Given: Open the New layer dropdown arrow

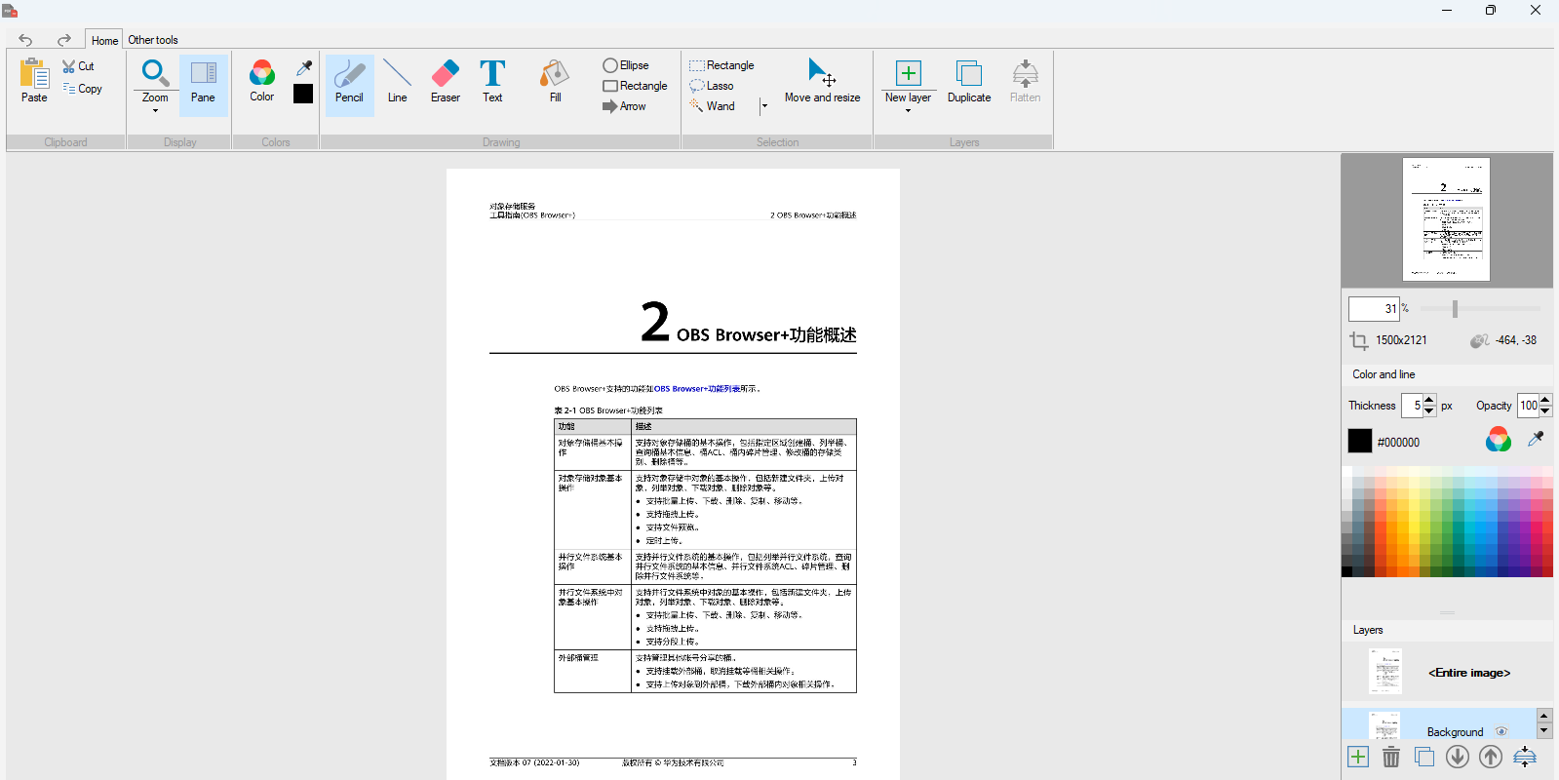Looking at the screenshot, I should click(x=908, y=111).
